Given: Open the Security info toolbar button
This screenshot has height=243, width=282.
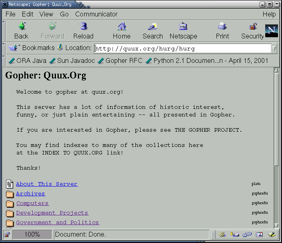Looking at the screenshot, I should point(252,31).
